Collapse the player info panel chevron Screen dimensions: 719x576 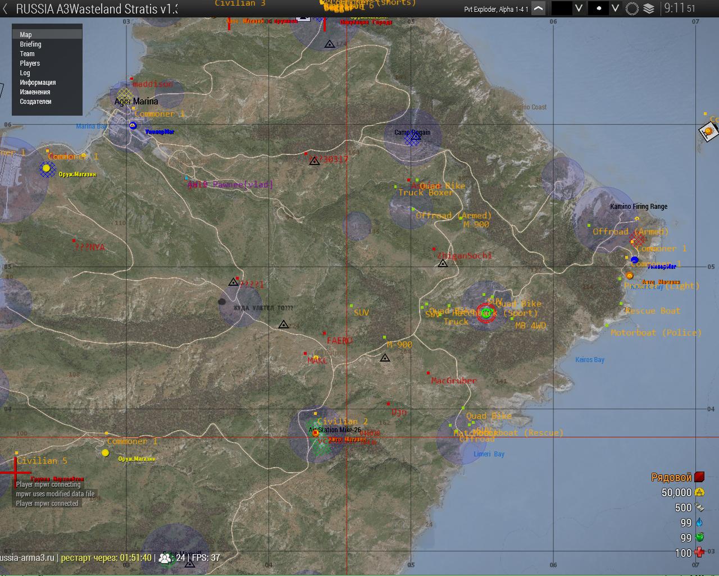click(538, 8)
